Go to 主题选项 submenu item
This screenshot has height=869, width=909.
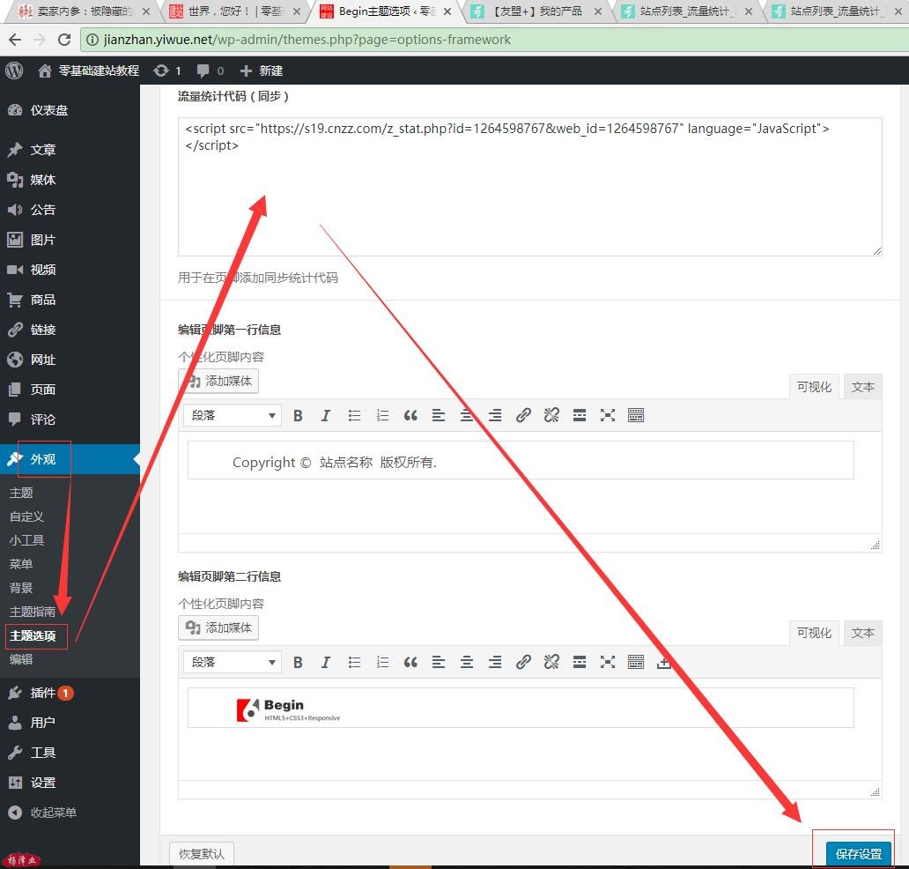(x=33, y=635)
